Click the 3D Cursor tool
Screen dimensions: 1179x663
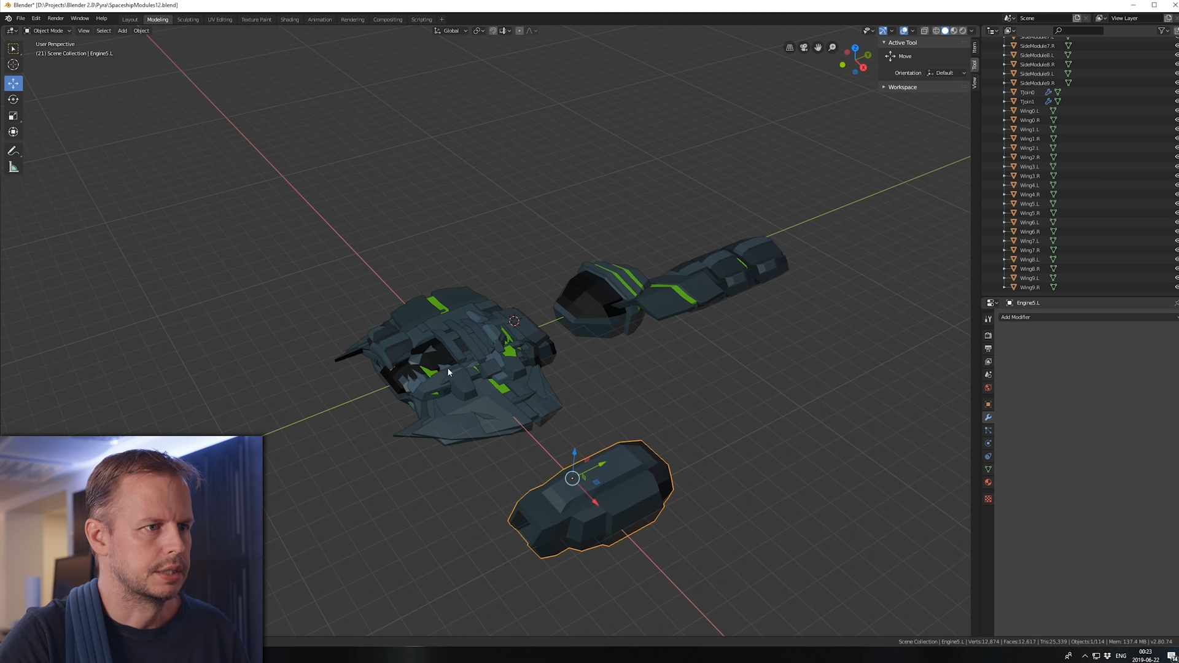(13, 65)
